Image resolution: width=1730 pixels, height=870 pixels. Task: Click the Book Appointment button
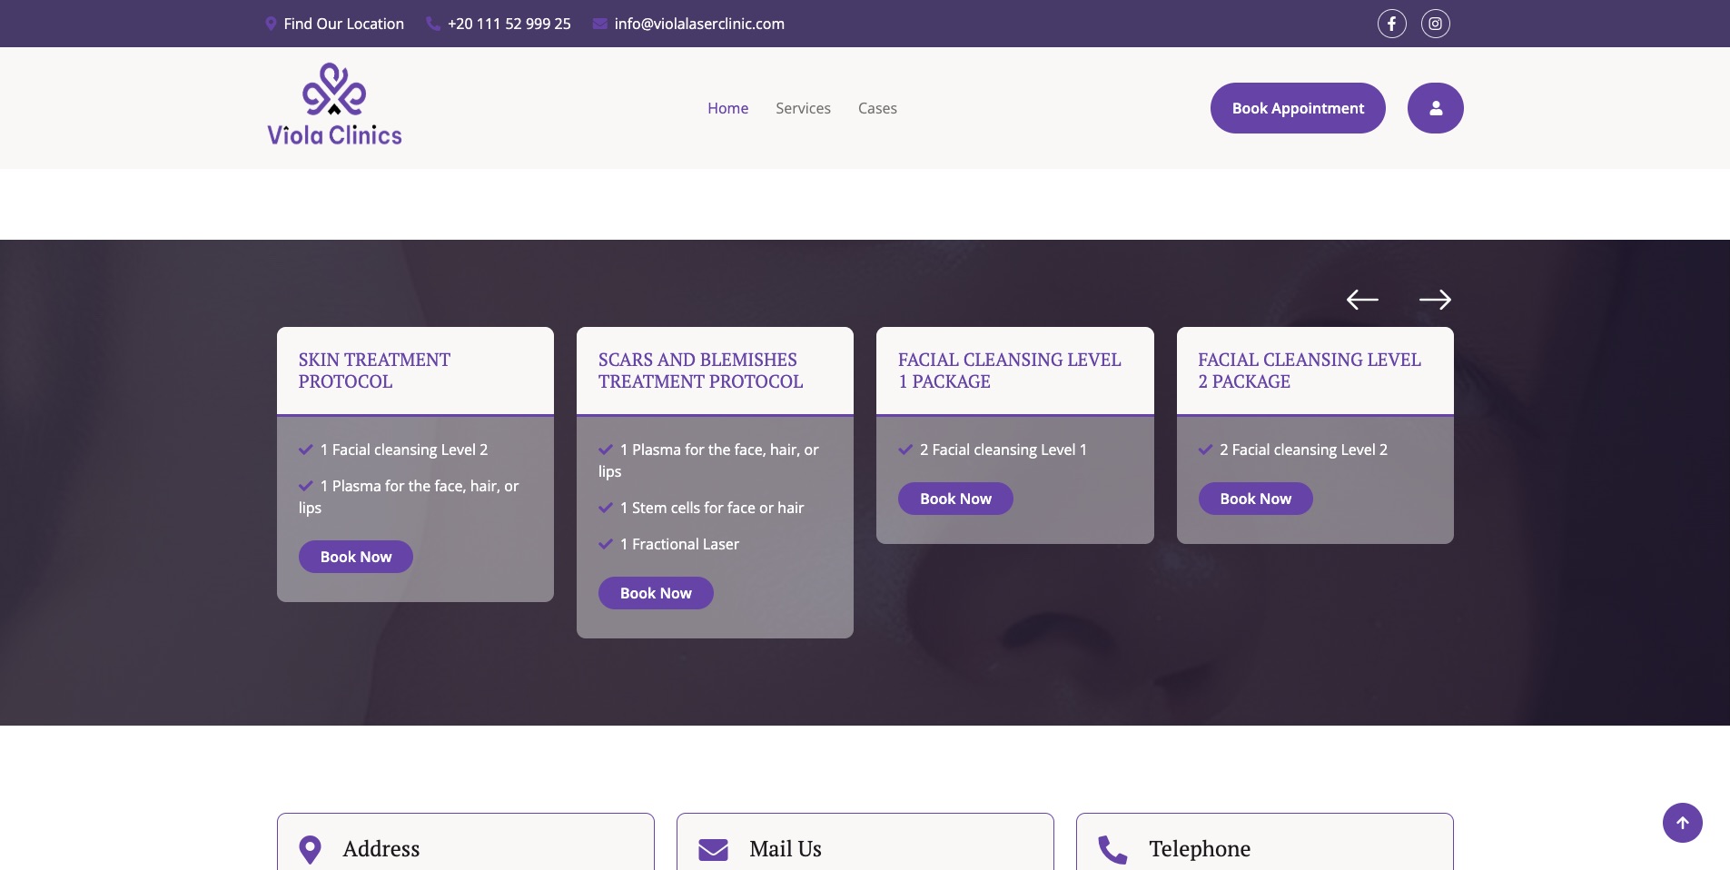[x=1298, y=108]
